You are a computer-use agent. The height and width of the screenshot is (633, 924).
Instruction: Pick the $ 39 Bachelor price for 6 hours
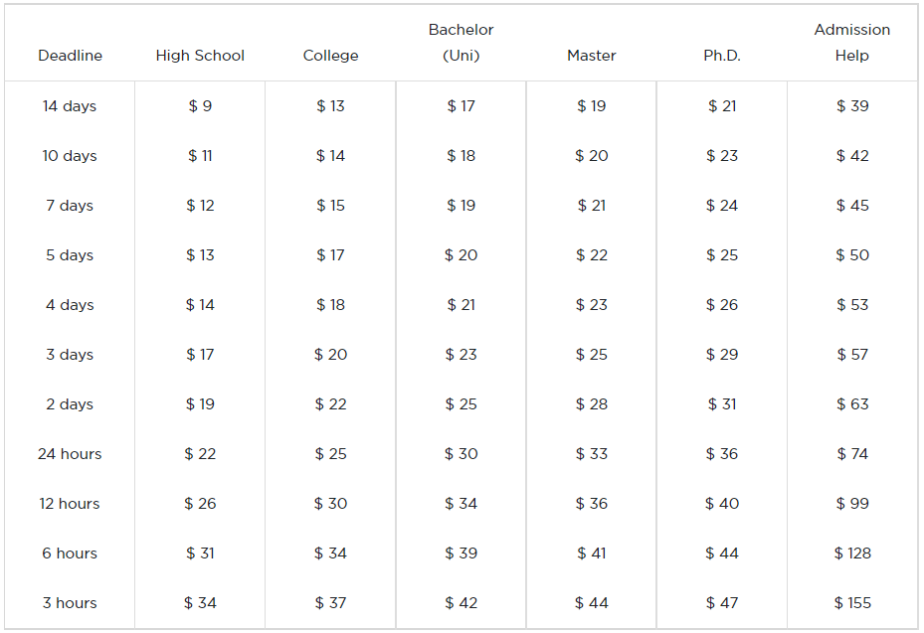click(461, 553)
